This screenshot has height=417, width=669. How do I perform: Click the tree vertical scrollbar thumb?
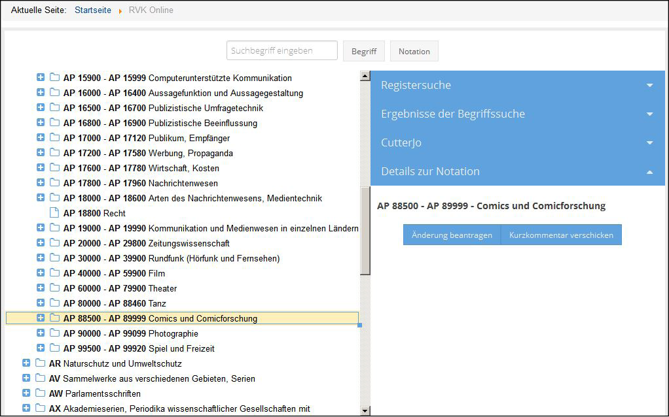[x=365, y=231]
